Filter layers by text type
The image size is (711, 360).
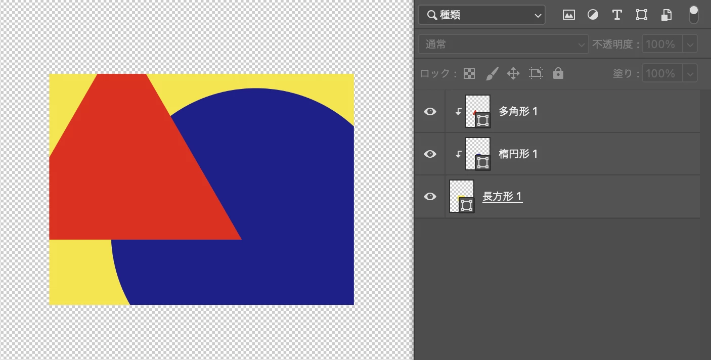point(617,15)
